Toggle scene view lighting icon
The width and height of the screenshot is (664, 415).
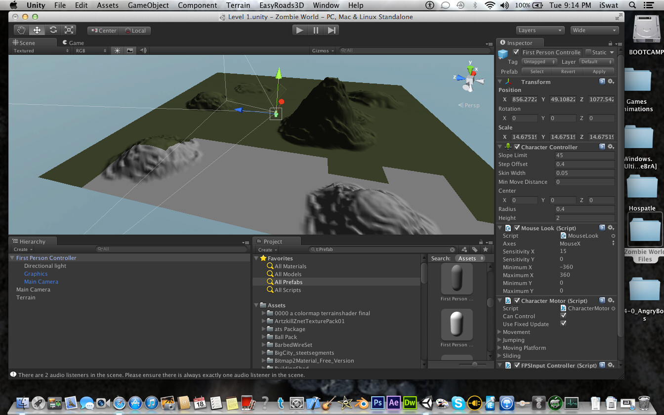coord(117,50)
